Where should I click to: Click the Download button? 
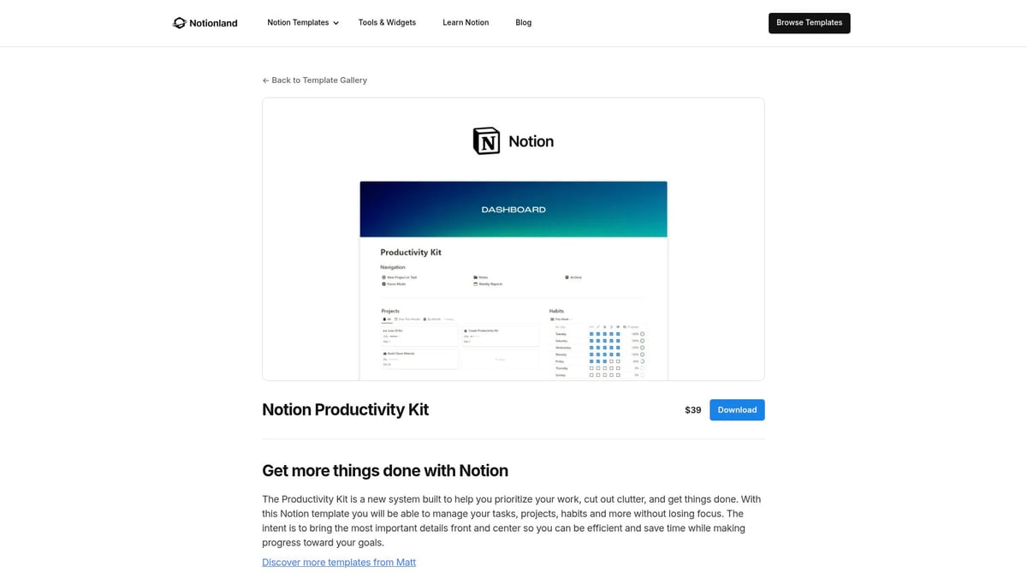pyautogui.click(x=736, y=409)
